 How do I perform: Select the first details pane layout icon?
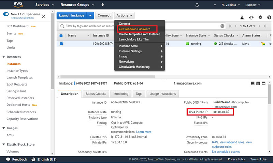tap(253, 83)
